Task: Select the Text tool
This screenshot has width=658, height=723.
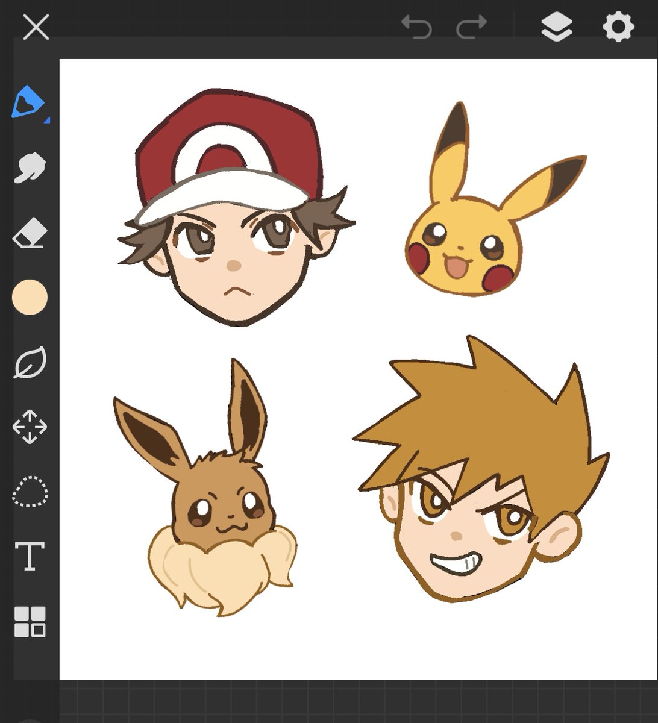Action: (x=30, y=556)
